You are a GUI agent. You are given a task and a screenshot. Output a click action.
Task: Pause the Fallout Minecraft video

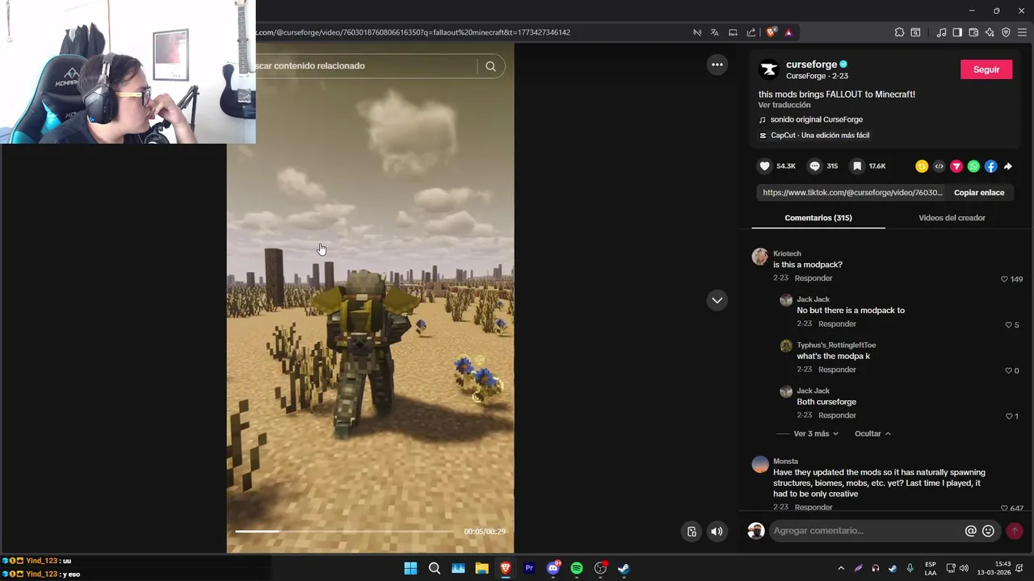pyautogui.click(x=370, y=299)
